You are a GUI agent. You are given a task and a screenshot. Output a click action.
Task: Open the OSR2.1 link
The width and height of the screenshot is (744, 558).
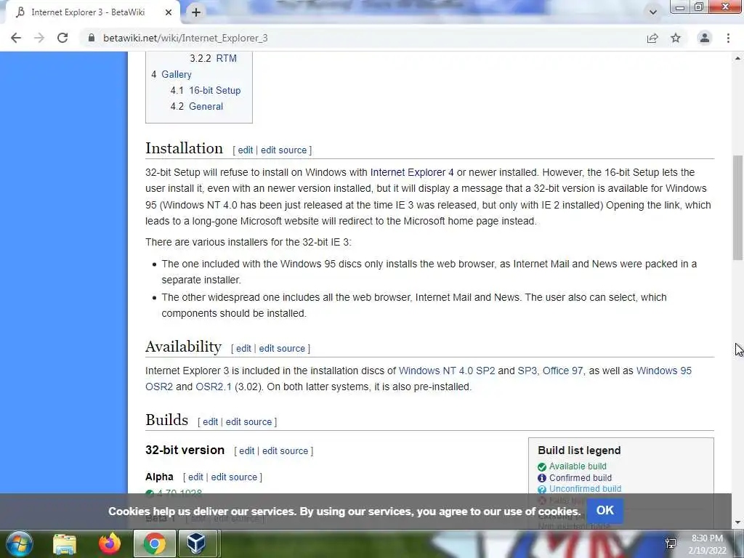214,387
